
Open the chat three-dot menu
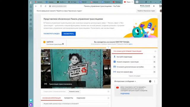click(x=154, y=81)
